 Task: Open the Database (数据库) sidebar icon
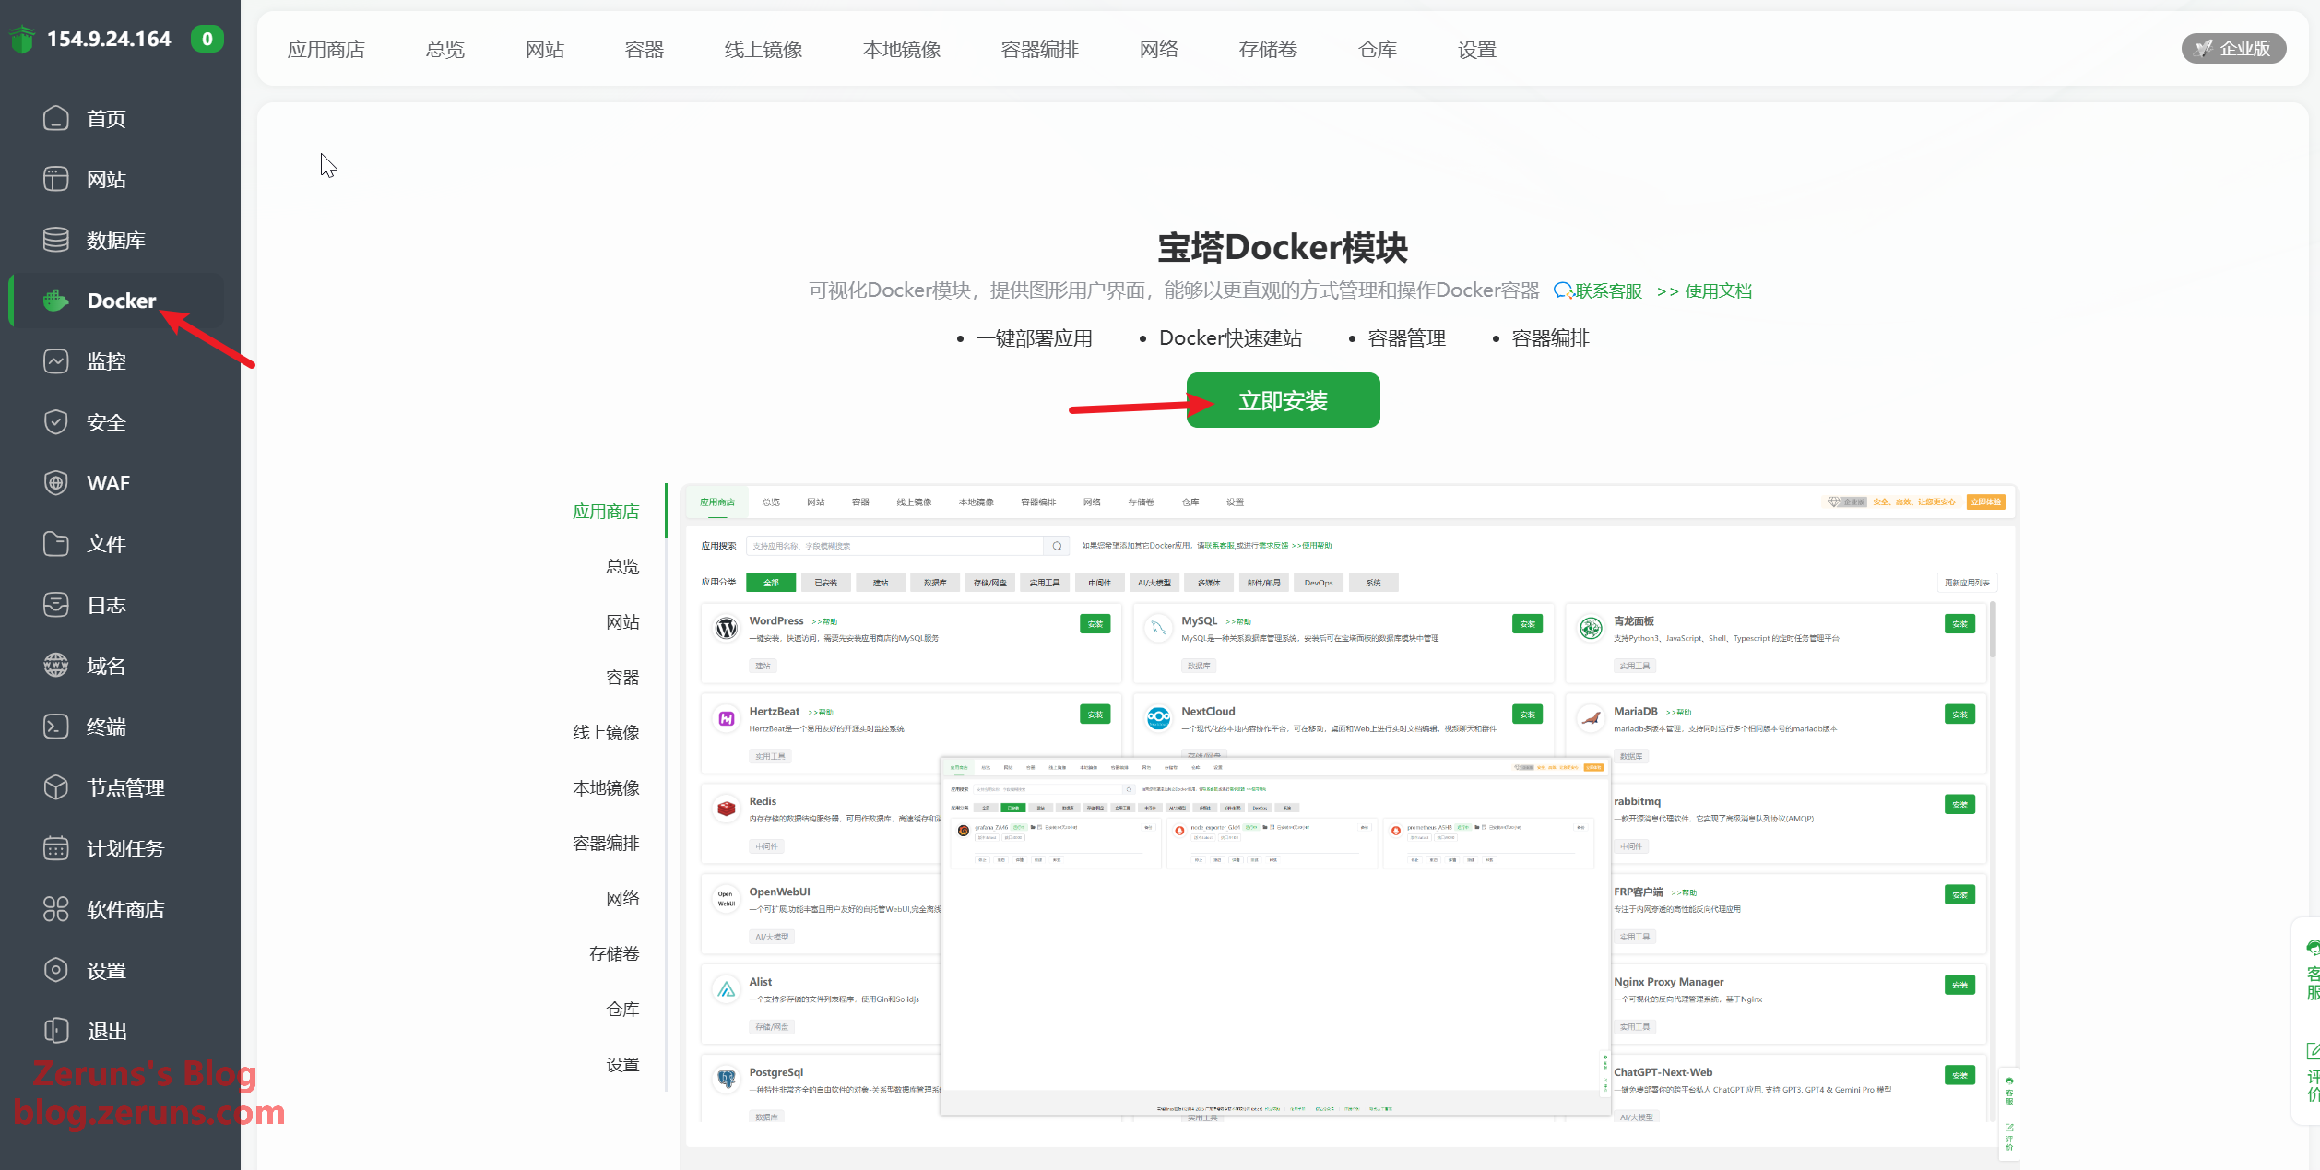(x=55, y=240)
